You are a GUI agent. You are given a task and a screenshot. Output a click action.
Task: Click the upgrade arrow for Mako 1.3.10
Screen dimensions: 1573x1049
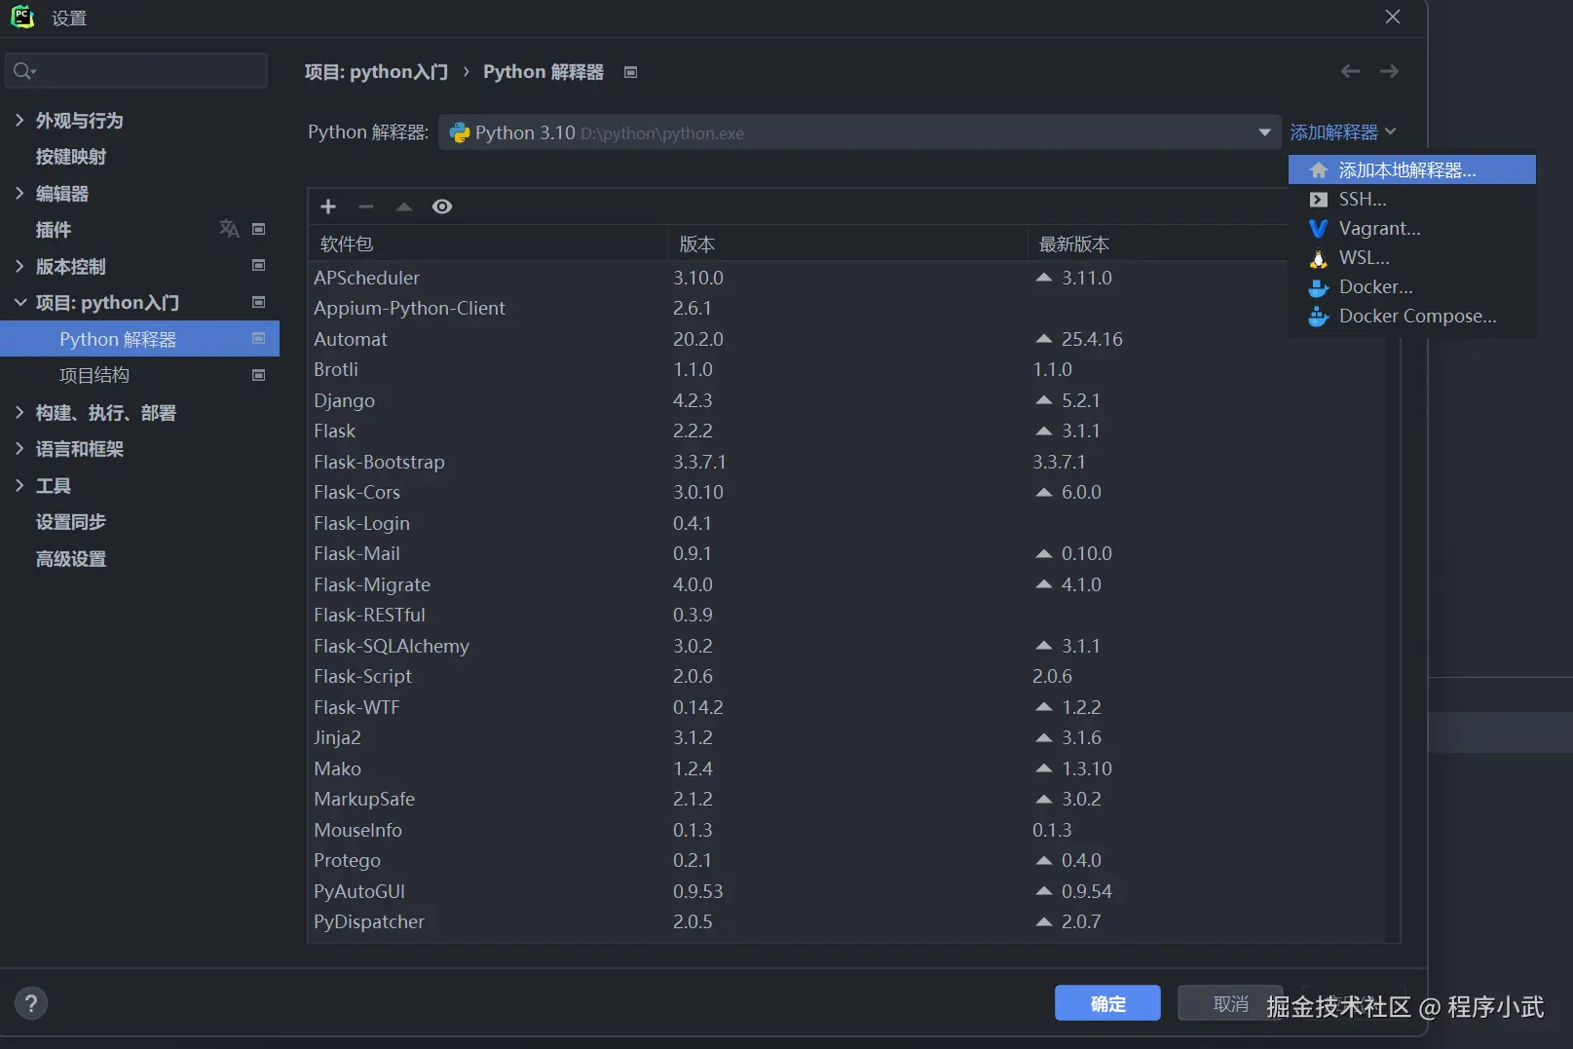coord(1044,768)
